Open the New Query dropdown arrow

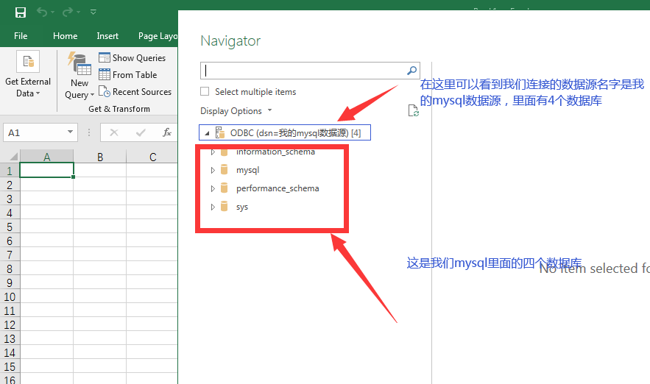(92, 95)
